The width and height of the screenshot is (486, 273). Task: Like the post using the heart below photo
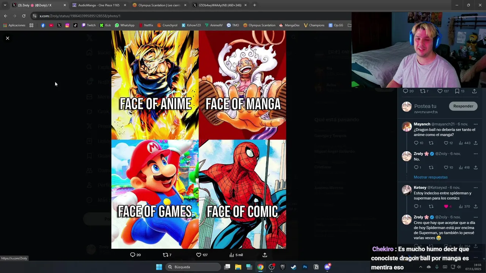(199, 255)
